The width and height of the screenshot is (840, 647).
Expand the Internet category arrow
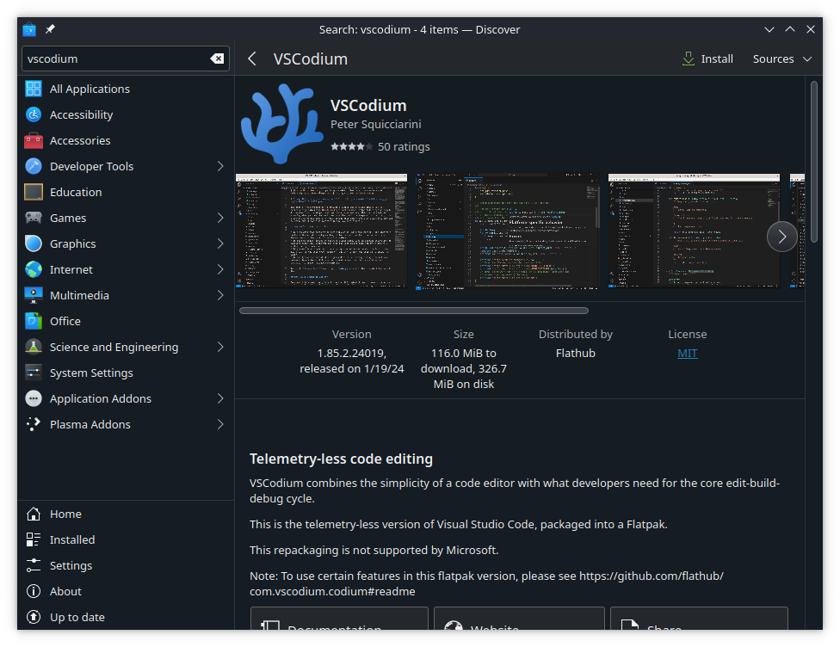click(x=220, y=269)
